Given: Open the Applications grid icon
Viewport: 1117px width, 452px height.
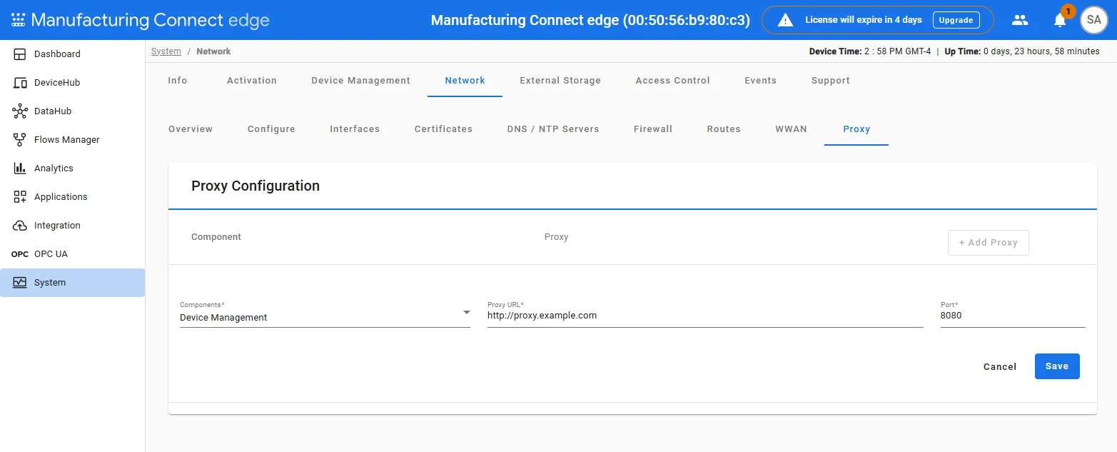Looking at the screenshot, I should [20, 197].
